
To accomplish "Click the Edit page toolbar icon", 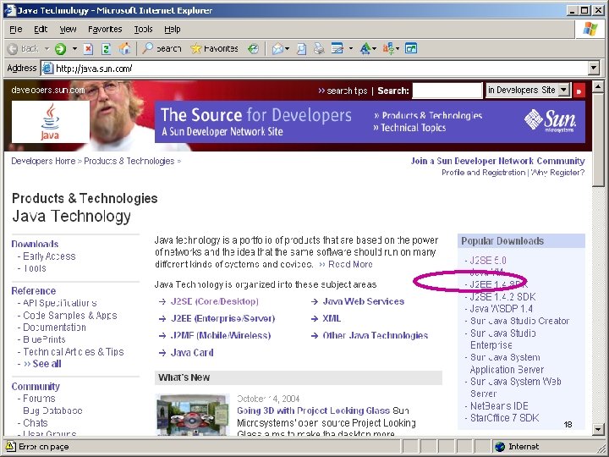I will tap(337, 48).
